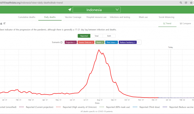Remove the Projection scenario tag
The height and width of the screenshot is (114, 194).
75,42
